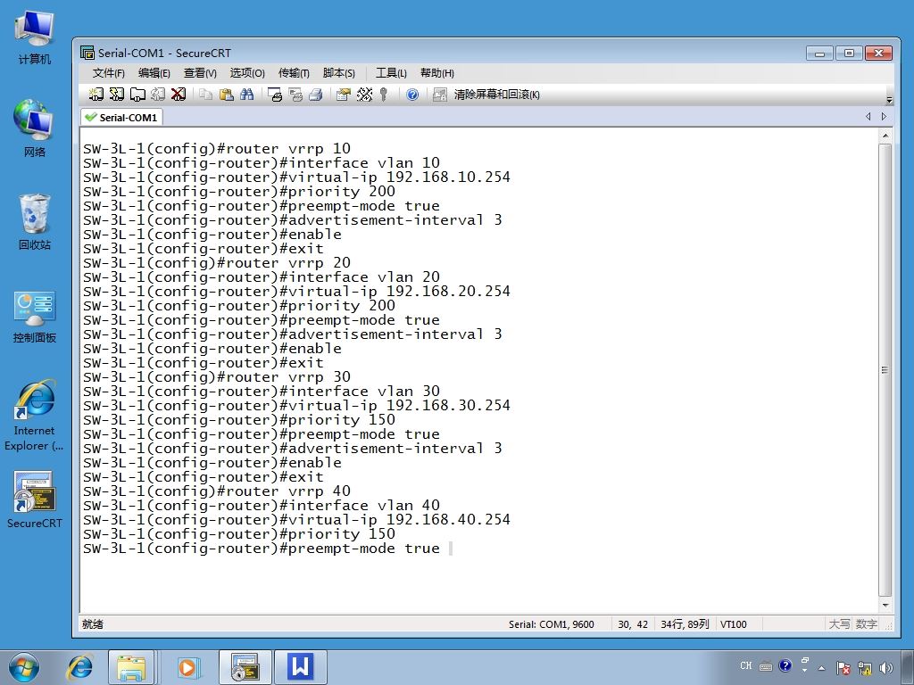Click the terminal vertical scrollbar thumb
The width and height of the screenshot is (914, 685).
coord(885,370)
